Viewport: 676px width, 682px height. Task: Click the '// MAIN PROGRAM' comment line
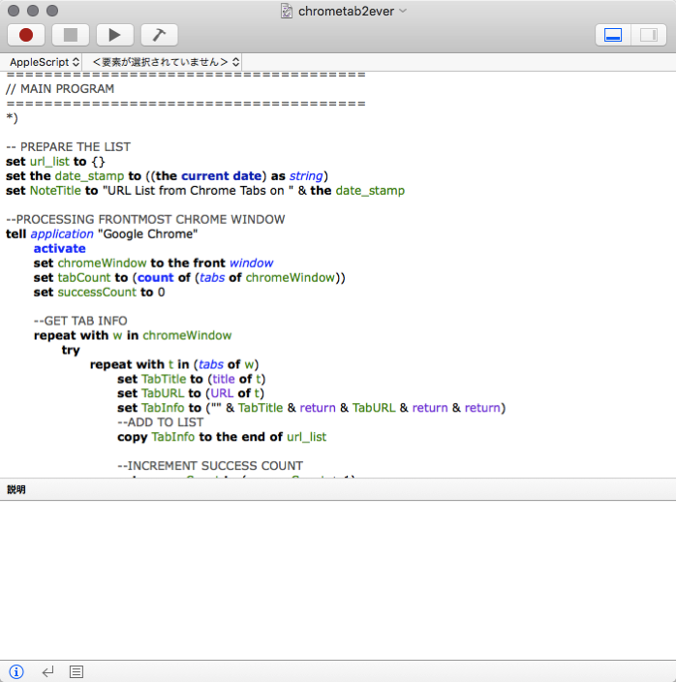(x=60, y=89)
